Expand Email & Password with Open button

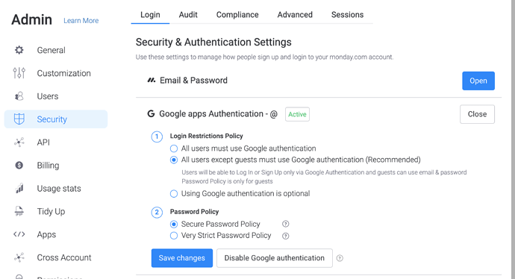click(x=478, y=81)
